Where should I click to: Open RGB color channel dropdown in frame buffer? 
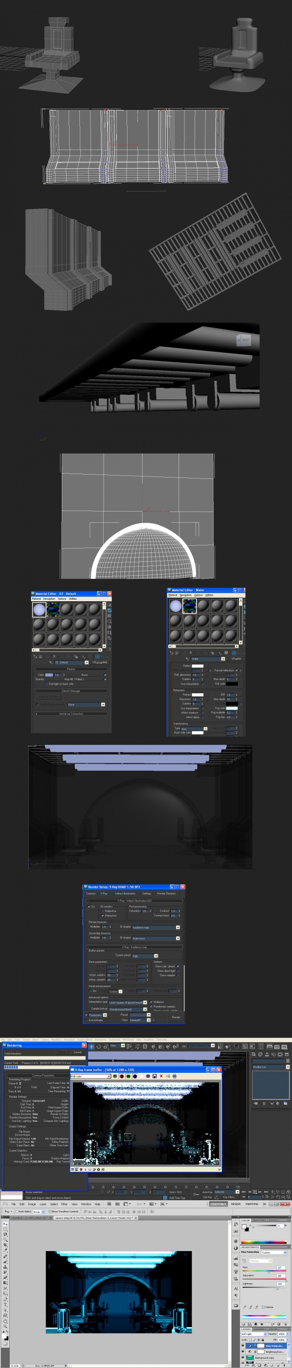[90, 1077]
